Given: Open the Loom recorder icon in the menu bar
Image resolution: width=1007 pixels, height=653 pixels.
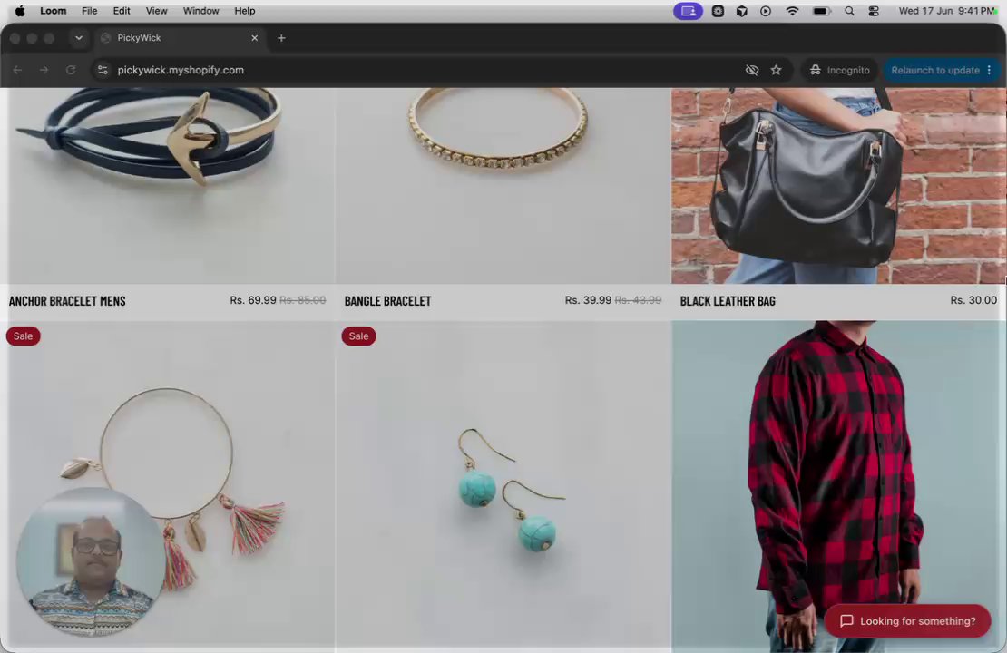Looking at the screenshot, I should point(688,11).
